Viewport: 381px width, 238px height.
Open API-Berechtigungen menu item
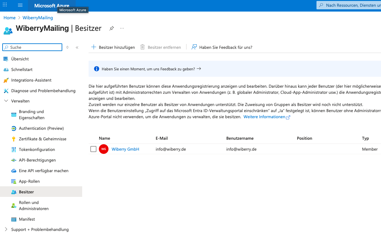point(37,160)
